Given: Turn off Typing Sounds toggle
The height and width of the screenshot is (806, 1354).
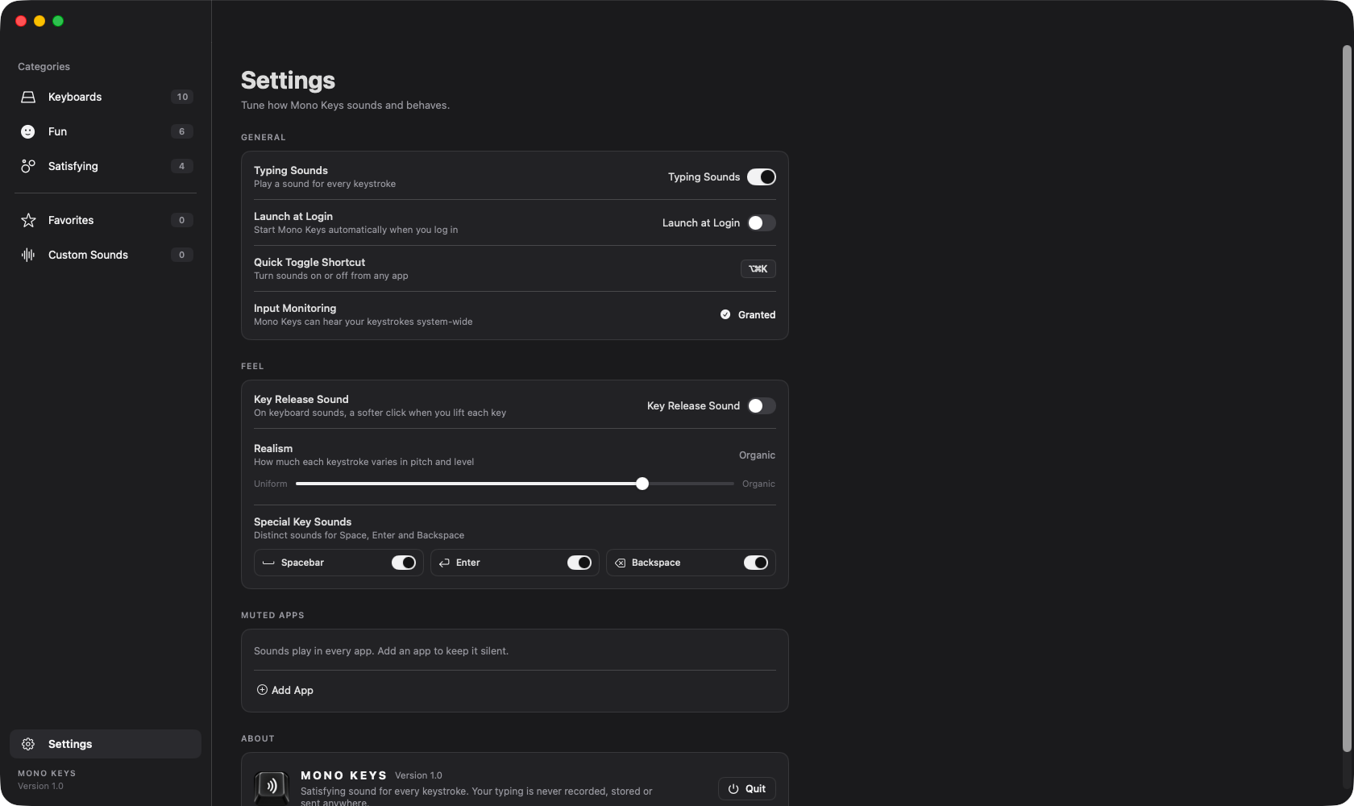Looking at the screenshot, I should [762, 177].
